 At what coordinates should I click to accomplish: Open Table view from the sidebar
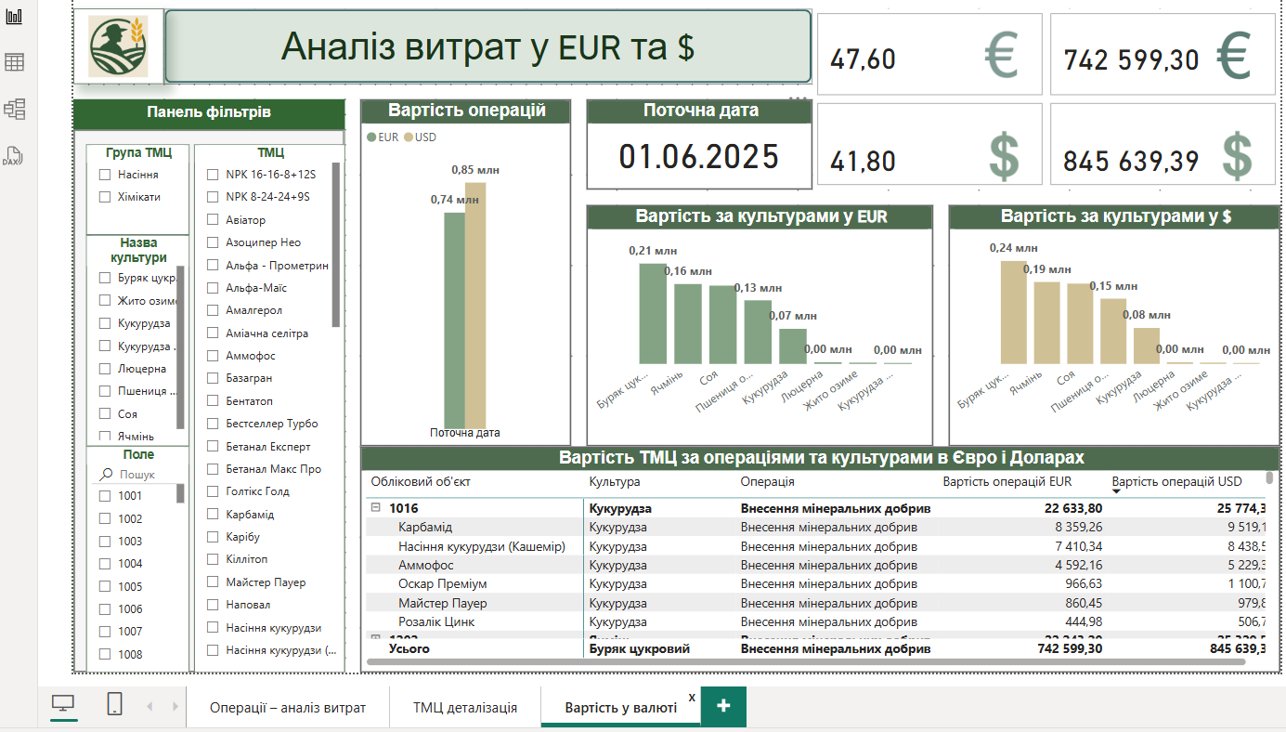tap(14, 62)
